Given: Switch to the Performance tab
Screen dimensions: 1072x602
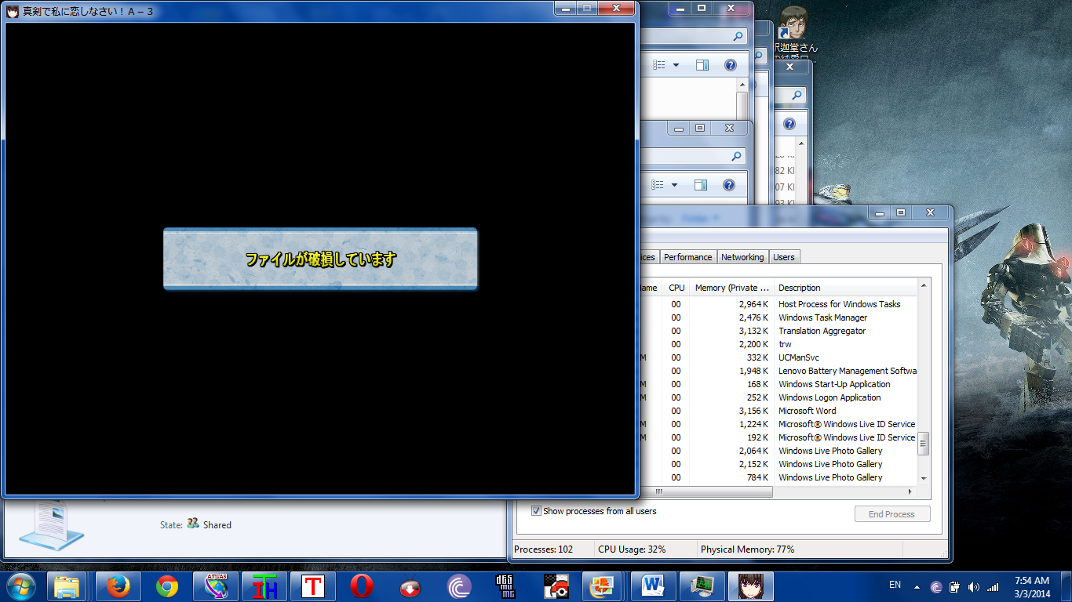Looking at the screenshot, I should coord(687,257).
